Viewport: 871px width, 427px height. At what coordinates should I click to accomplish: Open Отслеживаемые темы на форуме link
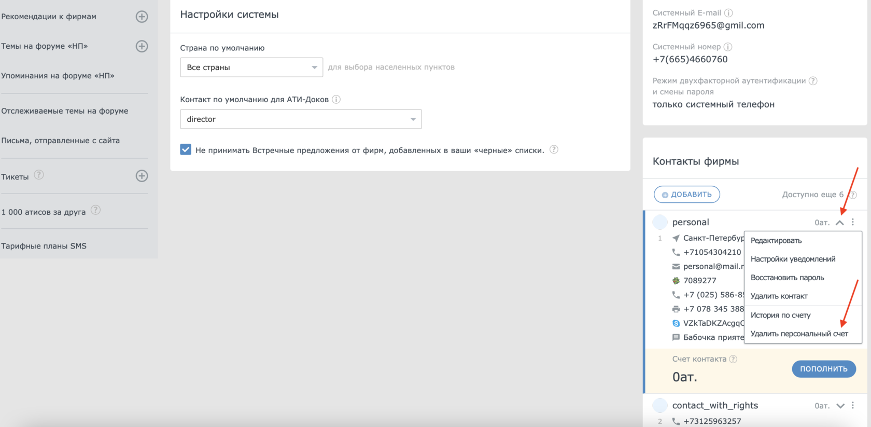(x=65, y=111)
